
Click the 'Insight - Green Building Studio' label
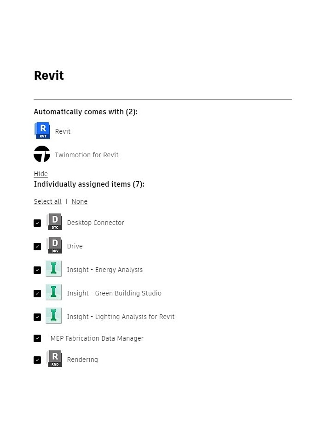[114, 293]
